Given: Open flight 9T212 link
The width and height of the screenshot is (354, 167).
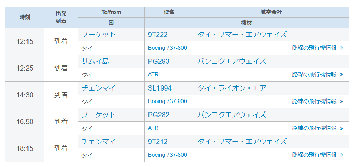Looking at the screenshot, I should tap(158, 142).
